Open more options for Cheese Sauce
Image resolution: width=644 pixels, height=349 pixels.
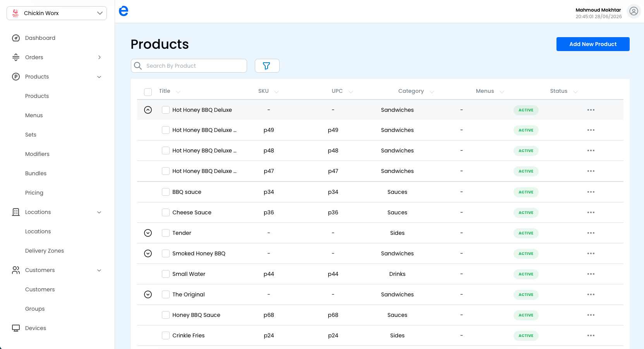591,212
